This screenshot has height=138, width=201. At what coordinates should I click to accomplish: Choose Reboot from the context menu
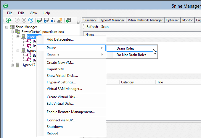point(71,133)
